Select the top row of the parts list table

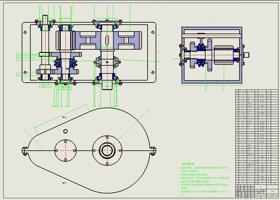pyautogui.click(x=253, y=91)
